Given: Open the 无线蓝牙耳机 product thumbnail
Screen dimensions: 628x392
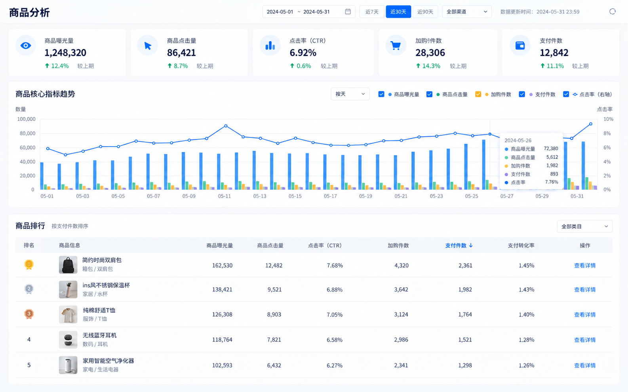Looking at the screenshot, I should [x=68, y=339].
